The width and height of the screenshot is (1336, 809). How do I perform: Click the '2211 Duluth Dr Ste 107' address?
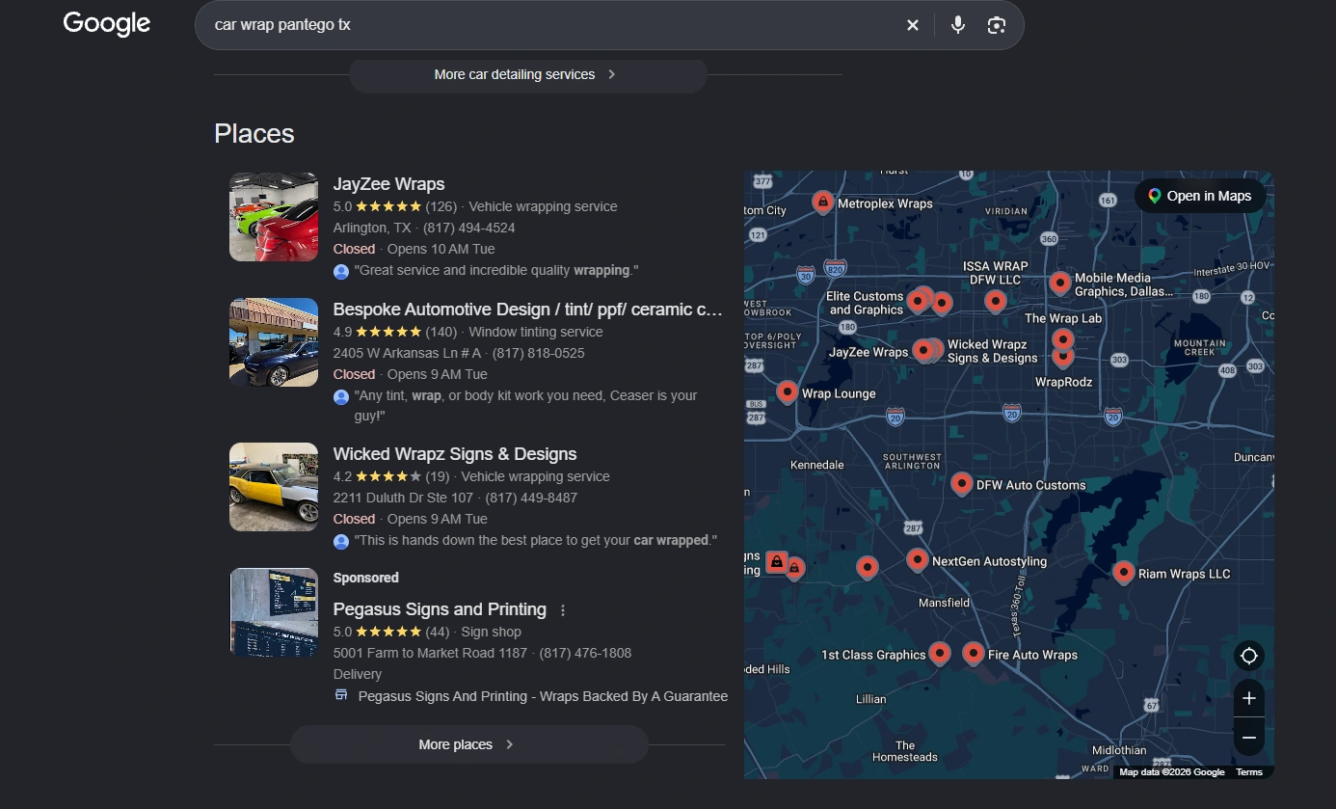403,498
